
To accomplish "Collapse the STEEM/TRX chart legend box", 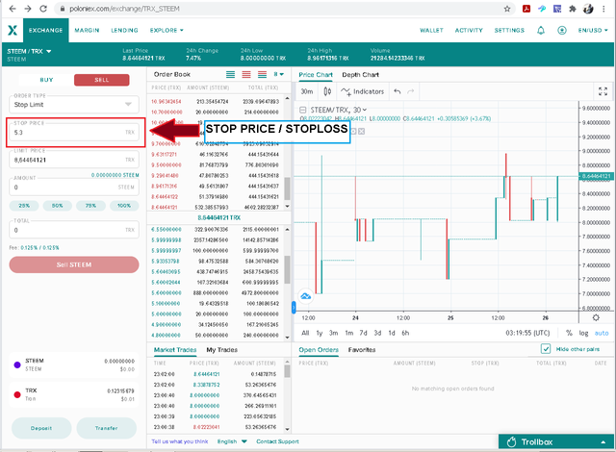I will (x=303, y=110).
